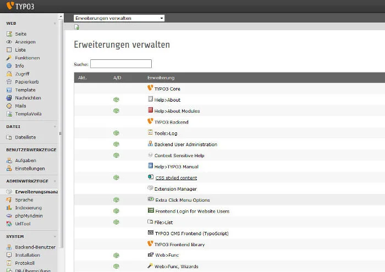Open the Dateiliste menu entry
This screenshot has height=272, width=385.
tap(25, 137)
